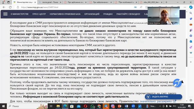Show hidden system tray icons
The image size is (194, 109).
tap(160, 106)
